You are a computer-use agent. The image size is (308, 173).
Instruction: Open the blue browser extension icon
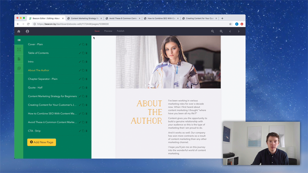click(x=237, y=24)
